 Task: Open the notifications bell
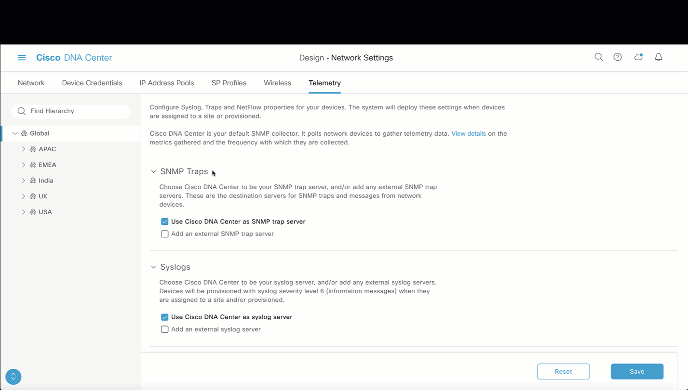point(658,57)
